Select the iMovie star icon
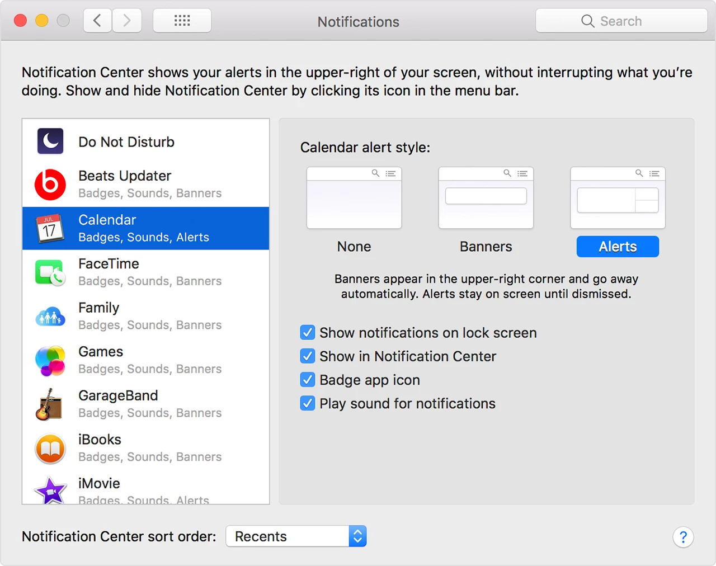 click(x=50, y=491)
